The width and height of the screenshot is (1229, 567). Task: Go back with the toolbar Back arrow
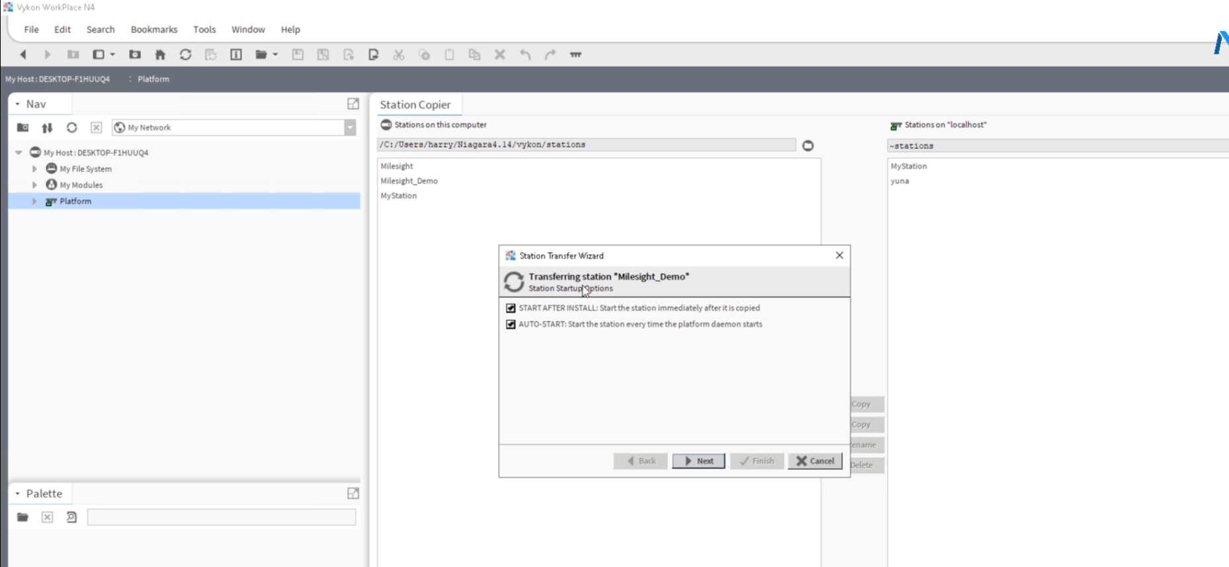[x=23, y=55]
